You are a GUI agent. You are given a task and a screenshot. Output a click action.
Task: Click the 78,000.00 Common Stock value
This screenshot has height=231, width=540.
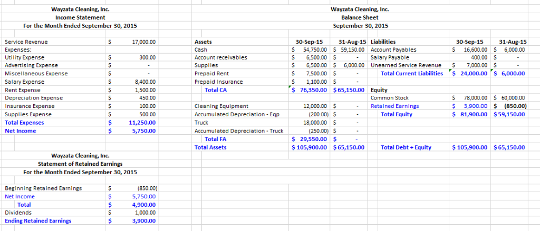[x=476, y=98]
